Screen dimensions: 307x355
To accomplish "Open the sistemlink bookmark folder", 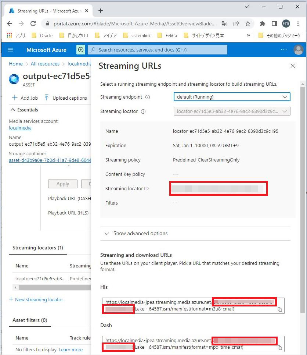I will [137, 35].
